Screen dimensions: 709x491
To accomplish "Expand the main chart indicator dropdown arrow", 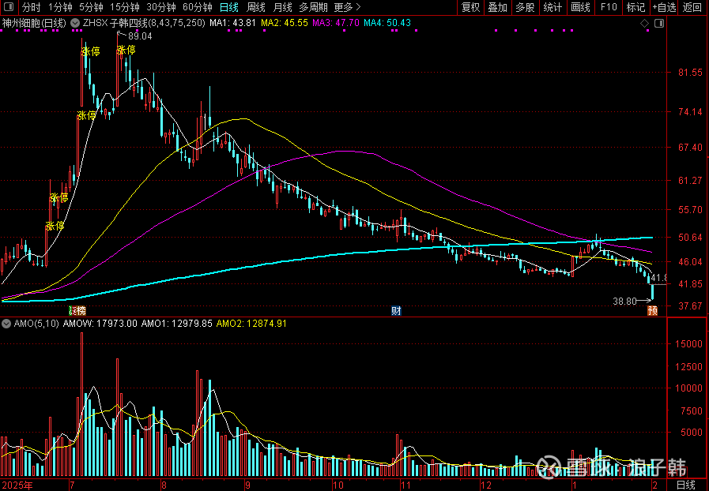I will (75, 23).
